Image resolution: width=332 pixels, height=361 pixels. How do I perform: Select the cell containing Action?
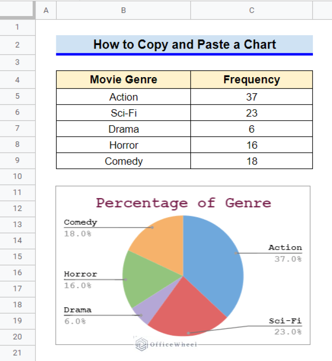tap(123, 97)
